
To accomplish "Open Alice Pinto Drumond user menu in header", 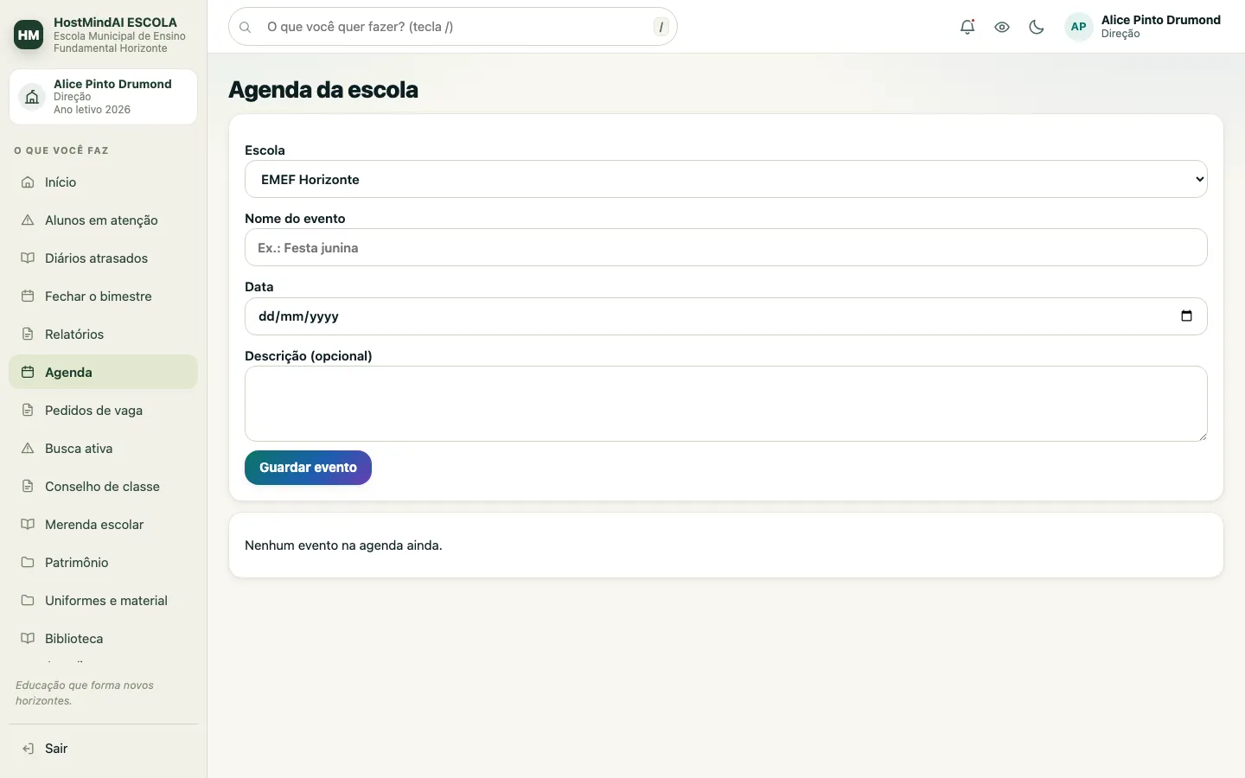I will (1144, 27).
